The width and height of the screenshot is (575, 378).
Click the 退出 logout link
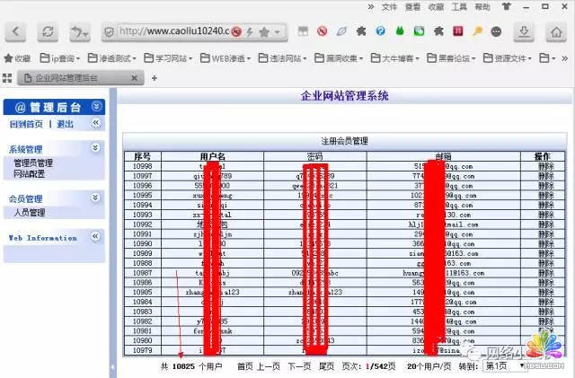[x=66, y=124]
